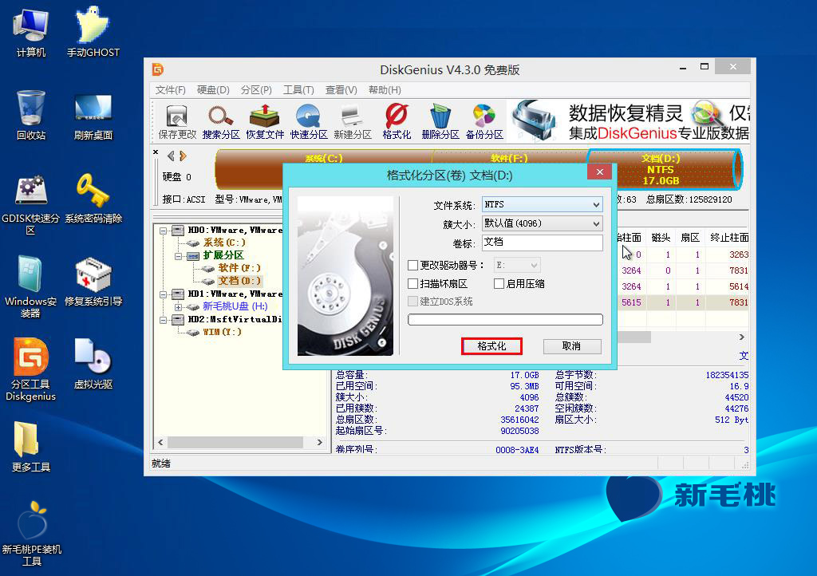Open 分区工具 Diskgenius desktop icon

pyautogui.click(x=31, y=369)
